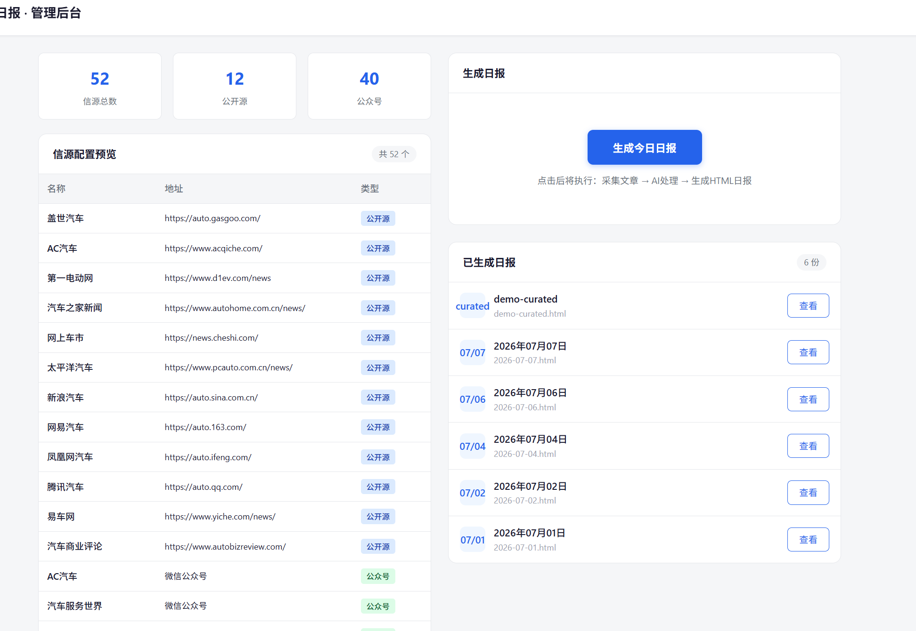The image size is (916, 631).
Task: Select the 新浪汽车 source name
Action: point(65,398)
